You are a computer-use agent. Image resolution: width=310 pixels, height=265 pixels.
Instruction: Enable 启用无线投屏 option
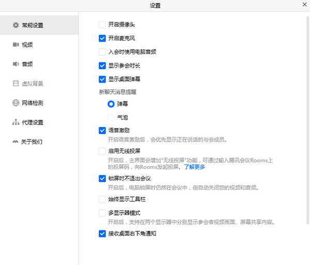coord(102,151)
